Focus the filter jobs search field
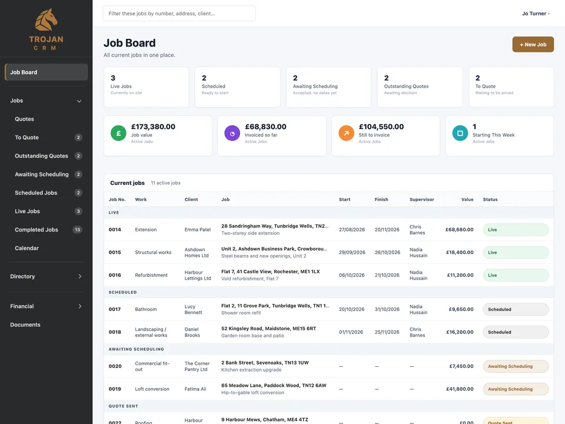Image resolution: width=565 pixels, height=424 pixels. pyautogui.click(x=179, y=14)
